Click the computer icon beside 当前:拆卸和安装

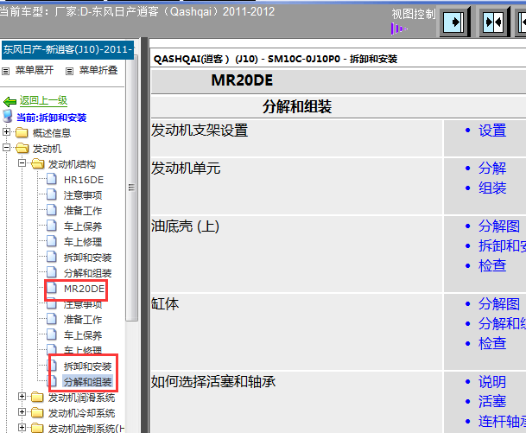[x=8, y=116]
